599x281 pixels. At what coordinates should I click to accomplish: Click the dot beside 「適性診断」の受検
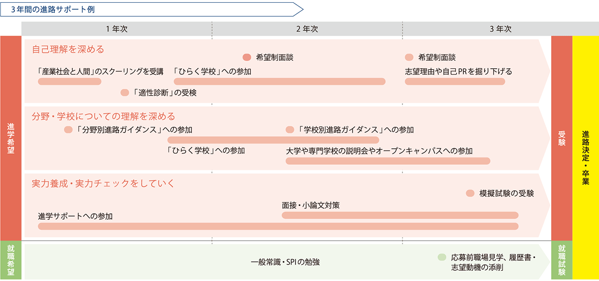click(124, 92)
